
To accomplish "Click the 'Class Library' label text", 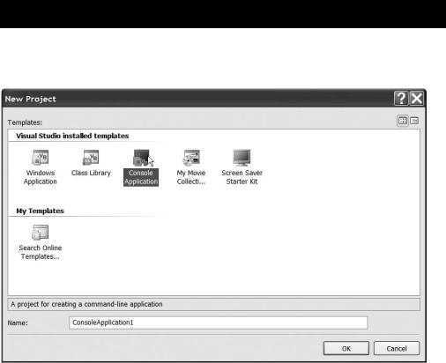I will [91, 173].
